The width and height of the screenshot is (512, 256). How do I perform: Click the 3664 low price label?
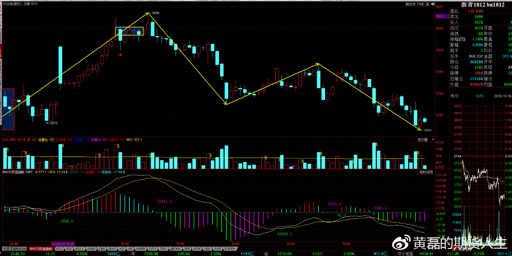click(428, 130)
